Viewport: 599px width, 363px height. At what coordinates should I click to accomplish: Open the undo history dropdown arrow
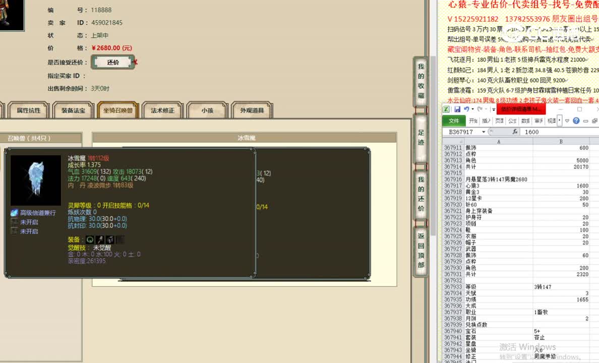(x=472, y=109)
